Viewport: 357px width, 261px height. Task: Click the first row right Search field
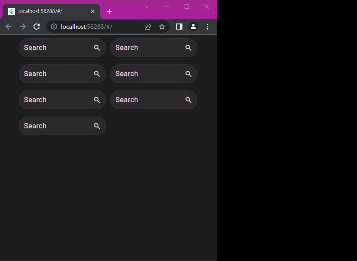click(154, 47)
